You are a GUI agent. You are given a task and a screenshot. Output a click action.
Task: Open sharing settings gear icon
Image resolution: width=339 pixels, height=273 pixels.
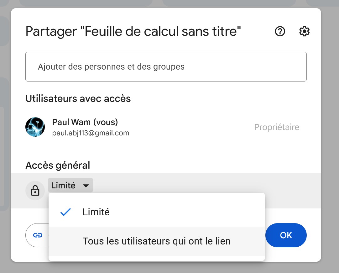pyautogui.click(x=304, y=32)
